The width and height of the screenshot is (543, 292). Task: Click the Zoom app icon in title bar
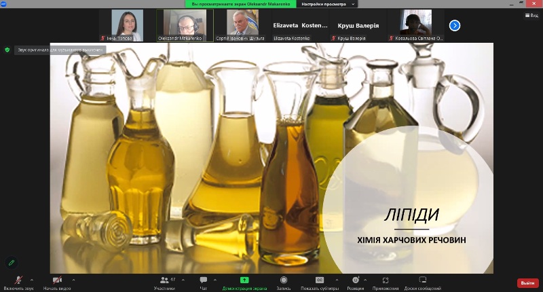click(3, 4)
